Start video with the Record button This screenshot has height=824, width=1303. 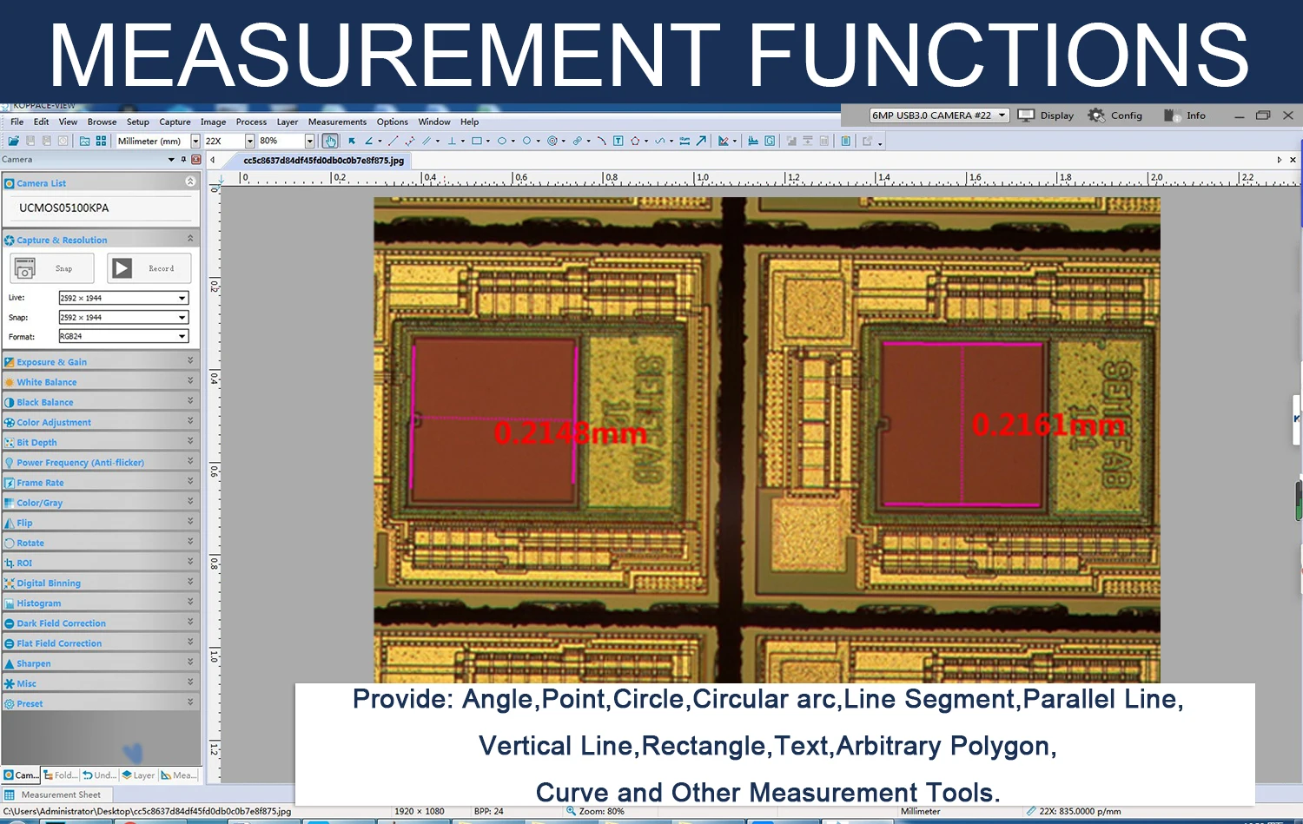pyautogui.click(x=149, y=268)
